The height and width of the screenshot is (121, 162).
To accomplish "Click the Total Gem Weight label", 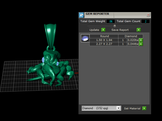I will (x=93, y=21).
